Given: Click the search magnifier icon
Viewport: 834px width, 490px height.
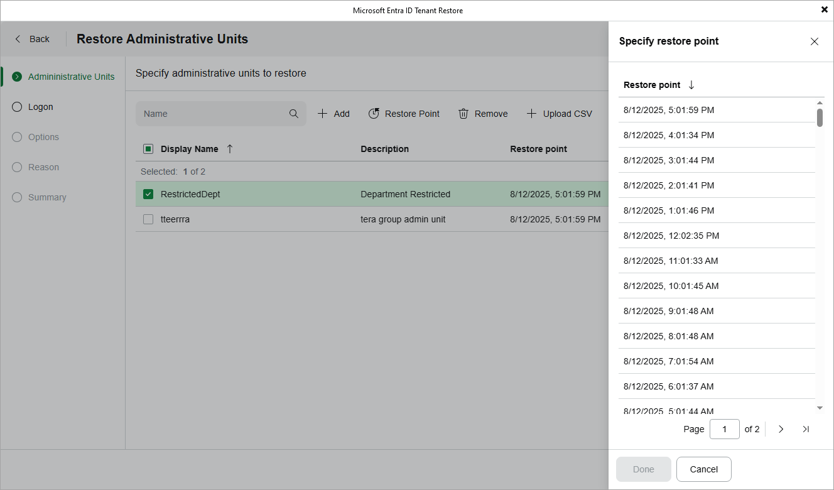Looking at the screenshot, I should [x=294, y=114].
